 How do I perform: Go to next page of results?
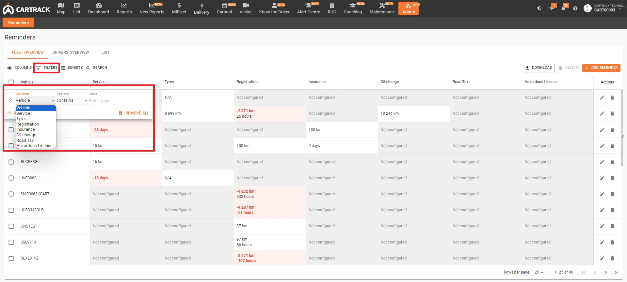point(606,273)
